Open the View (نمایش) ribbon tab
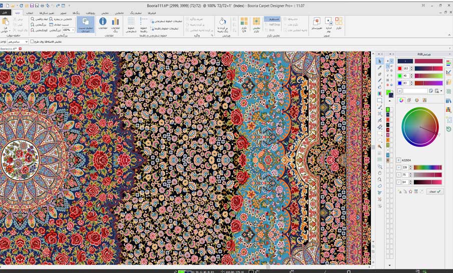Screen dimensions: 453x273 pos(105,13)
